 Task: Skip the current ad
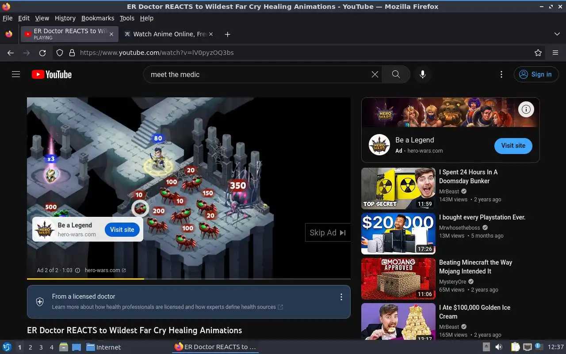tap(328, 232)
